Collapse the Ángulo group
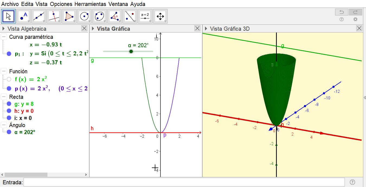 click(4, 125)
